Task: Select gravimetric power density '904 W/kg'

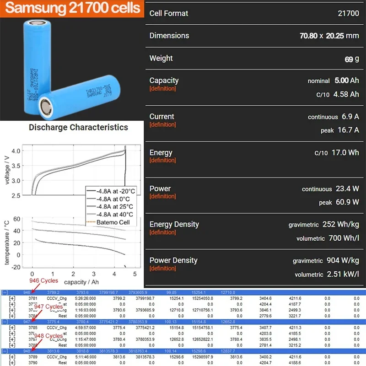Action: [343, 260]
